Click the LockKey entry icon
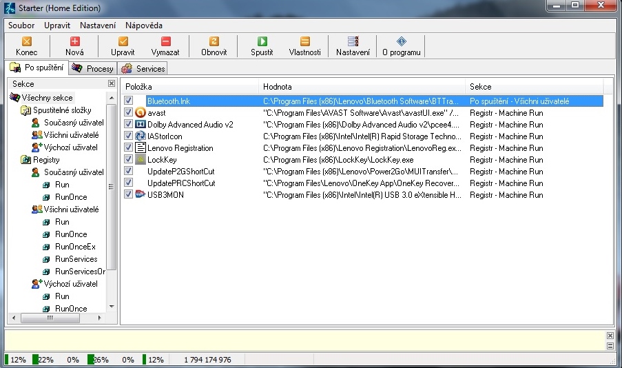The height and width of the screenshot is (368, 622). click(140, 160)
